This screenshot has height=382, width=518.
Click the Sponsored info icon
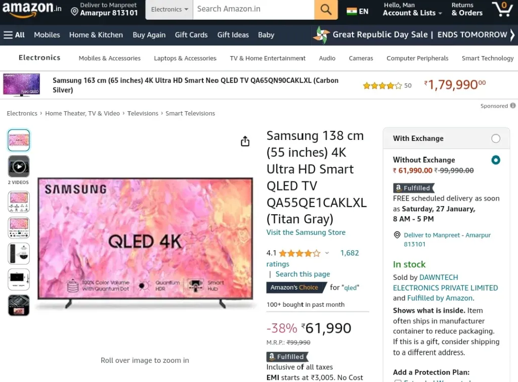point(513,106)
